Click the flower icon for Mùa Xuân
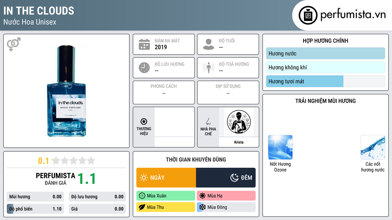 point(142,196)
